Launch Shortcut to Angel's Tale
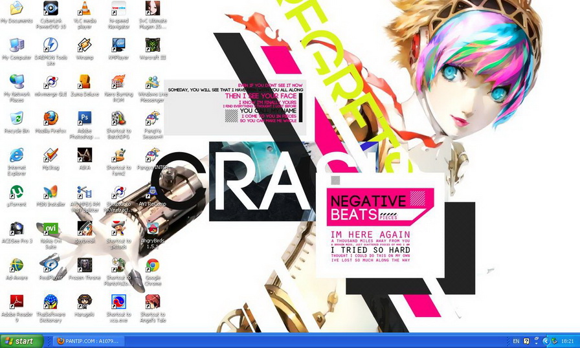580x348 pixels. click(x=153, y=301)
